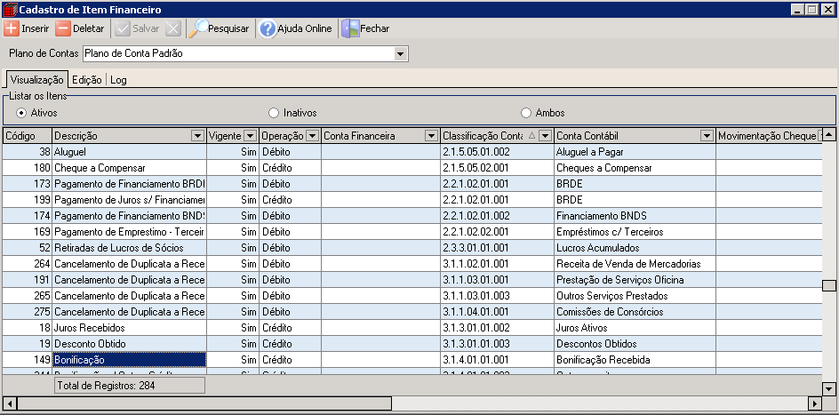Select the Desconto Obtido row
The width and height of the screenshot is (839, 415).
click(412, 343)
